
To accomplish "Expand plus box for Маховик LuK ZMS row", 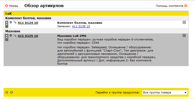I will pyautogui.click(x=184, y=36).
